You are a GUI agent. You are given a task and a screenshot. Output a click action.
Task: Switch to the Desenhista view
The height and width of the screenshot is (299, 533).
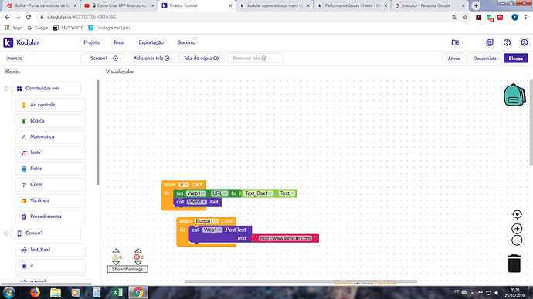click(x=484, y=59)
